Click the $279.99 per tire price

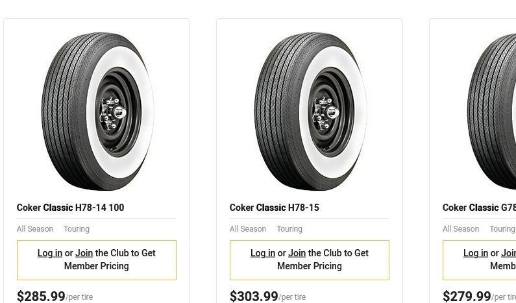(x=467, y=297)
